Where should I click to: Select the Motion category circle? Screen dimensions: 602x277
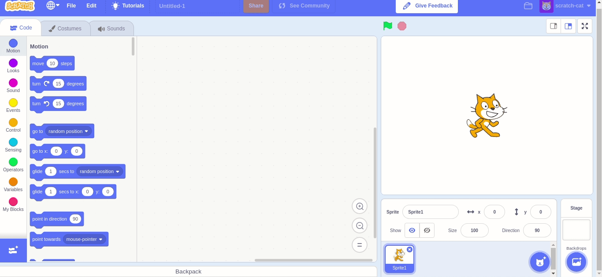pos(13,43)
